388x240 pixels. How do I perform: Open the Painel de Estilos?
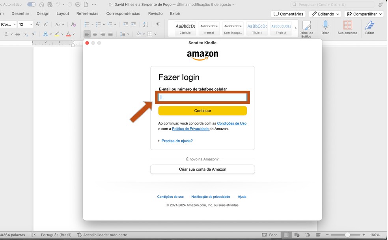306,29
